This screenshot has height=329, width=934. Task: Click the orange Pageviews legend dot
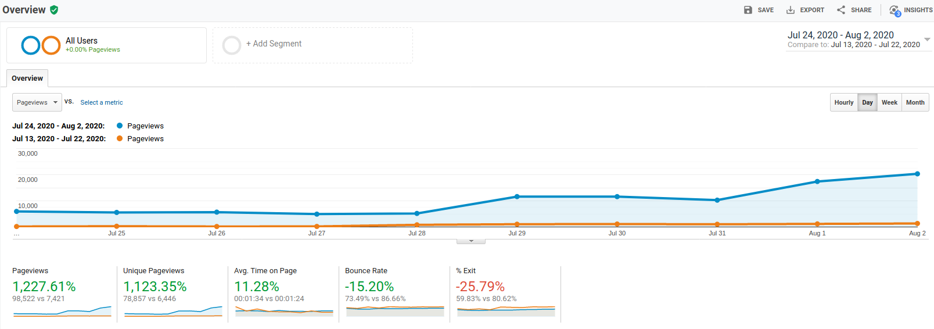[x=120, y=138]
